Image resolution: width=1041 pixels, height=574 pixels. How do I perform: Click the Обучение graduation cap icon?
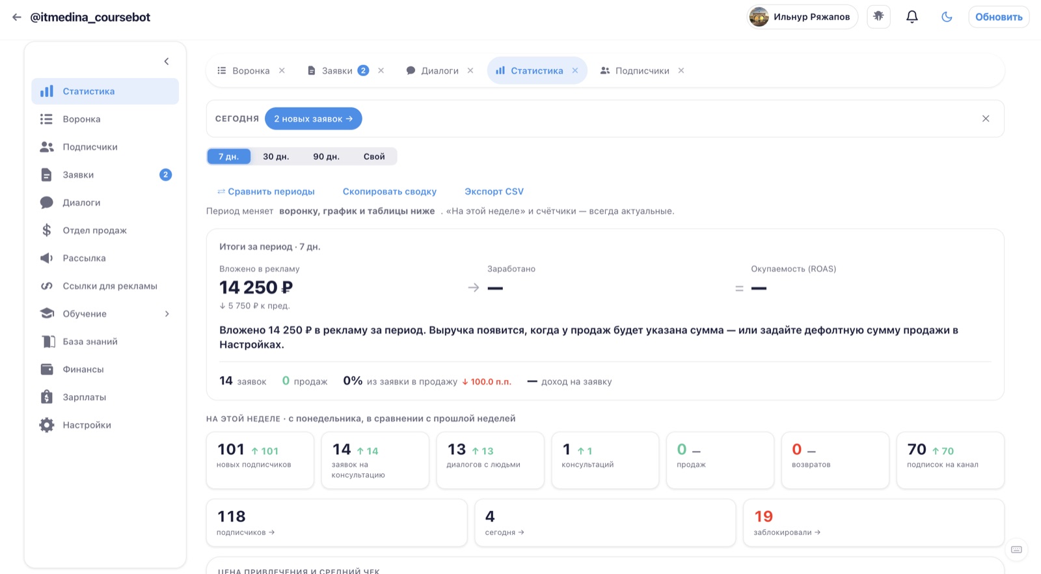(x=46, y=314)
